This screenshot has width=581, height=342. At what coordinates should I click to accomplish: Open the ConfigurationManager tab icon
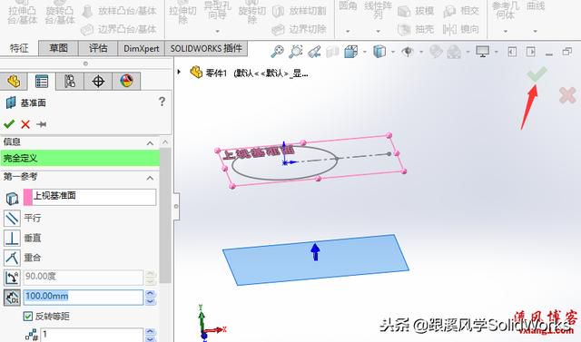[70, 81]
